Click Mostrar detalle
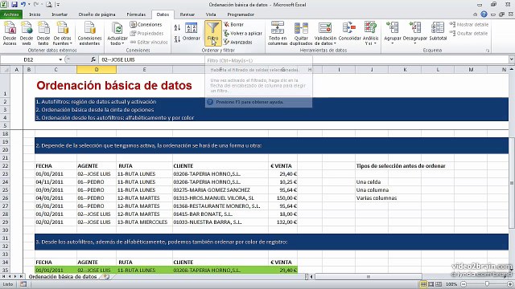Viewport: 515px width, 289px height. [x=468, y=25]
